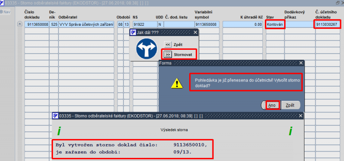Click the Pohledávka je již přenesena message
The image size is (344, 161).
pyautogui.click(x=247, y=83)
